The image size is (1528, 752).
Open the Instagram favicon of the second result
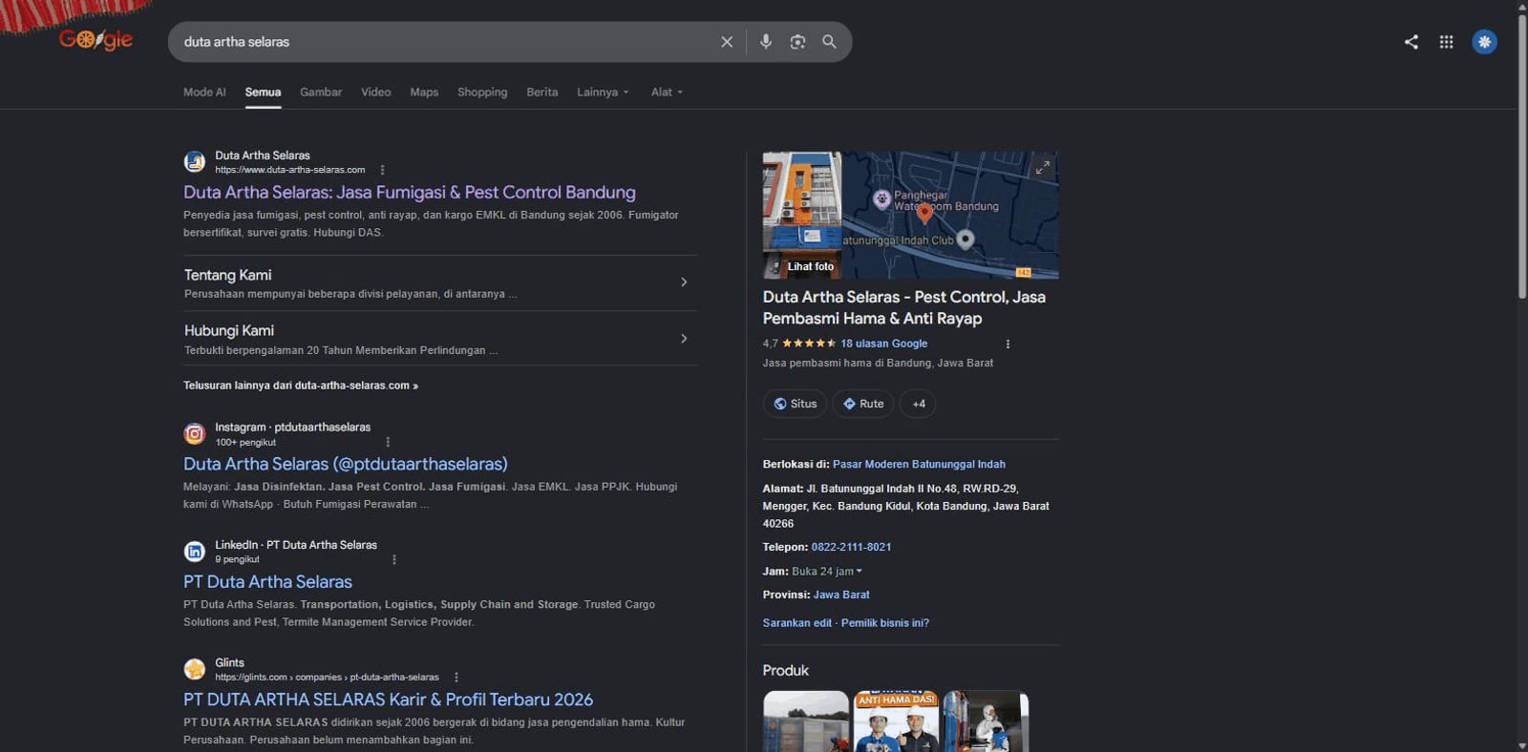pos(195,434)
